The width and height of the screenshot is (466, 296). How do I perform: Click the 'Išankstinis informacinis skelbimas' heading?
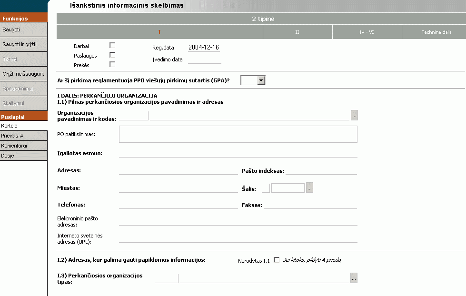point(127,5)
